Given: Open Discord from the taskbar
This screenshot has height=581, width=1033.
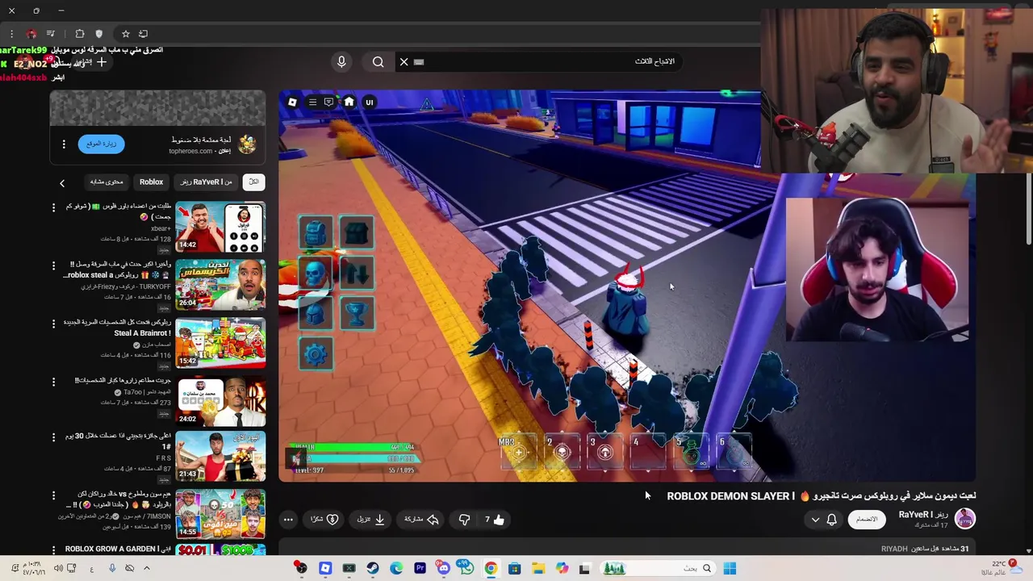Looking at the screenshot, I should [443, 568].
